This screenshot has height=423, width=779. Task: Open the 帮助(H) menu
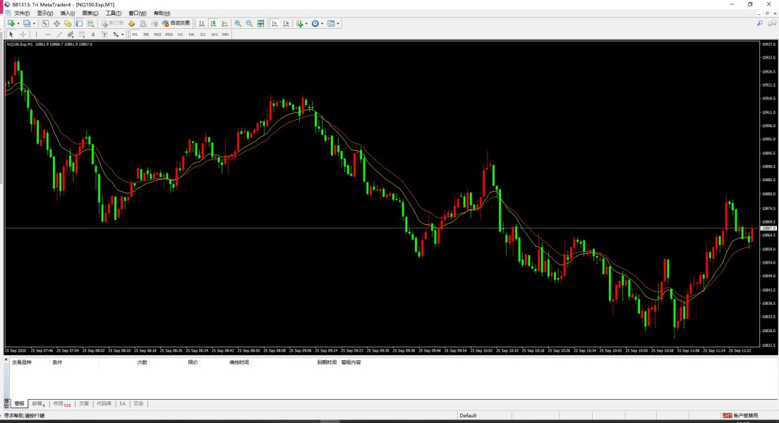tap(162, 13)
